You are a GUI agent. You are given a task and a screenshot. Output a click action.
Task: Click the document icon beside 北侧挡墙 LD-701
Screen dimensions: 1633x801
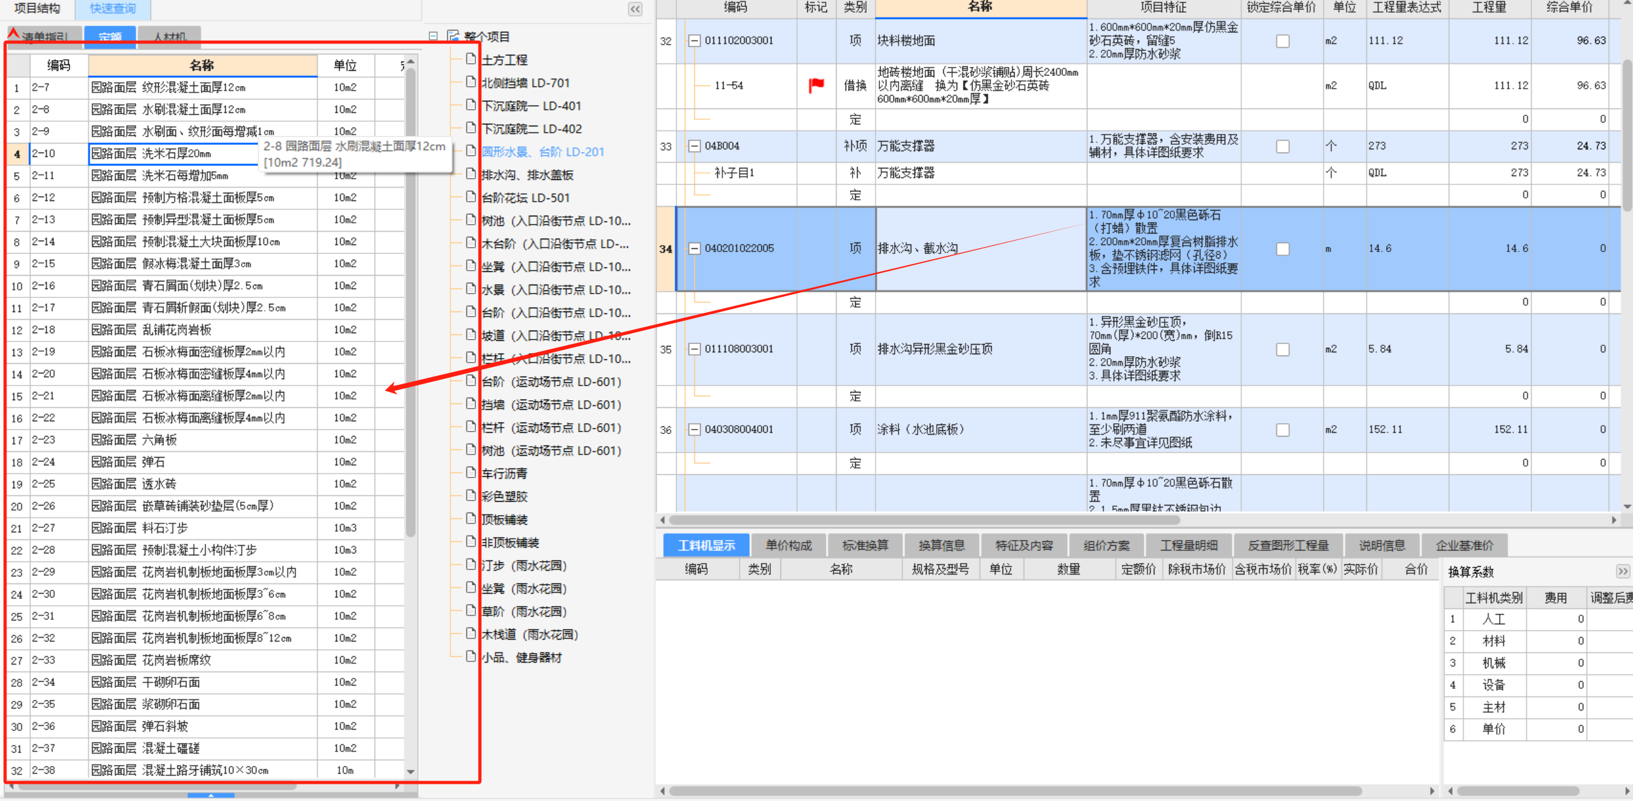(471, 82)
